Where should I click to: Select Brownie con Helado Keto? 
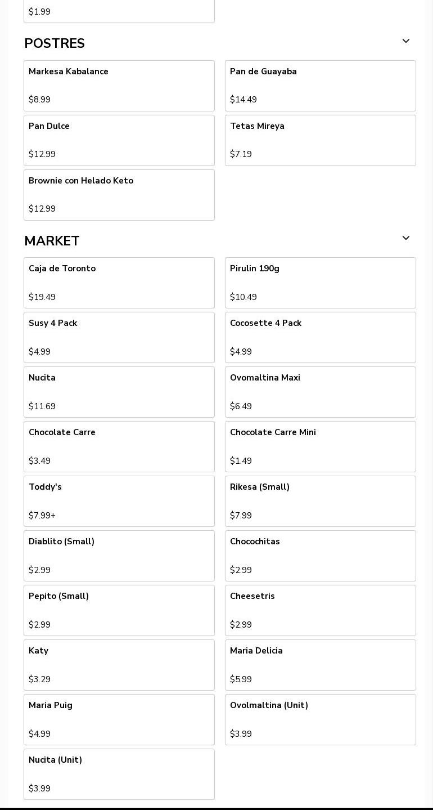(119, 195)
